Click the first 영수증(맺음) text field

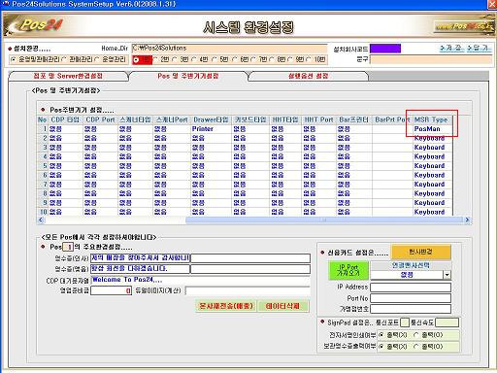140,269
